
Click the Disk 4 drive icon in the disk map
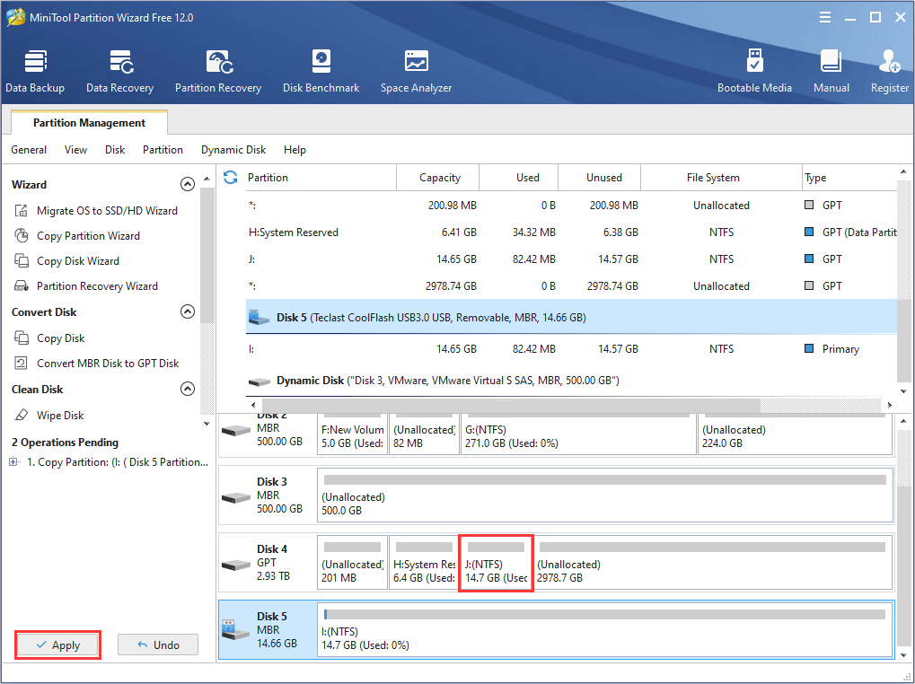pos(236,564)
